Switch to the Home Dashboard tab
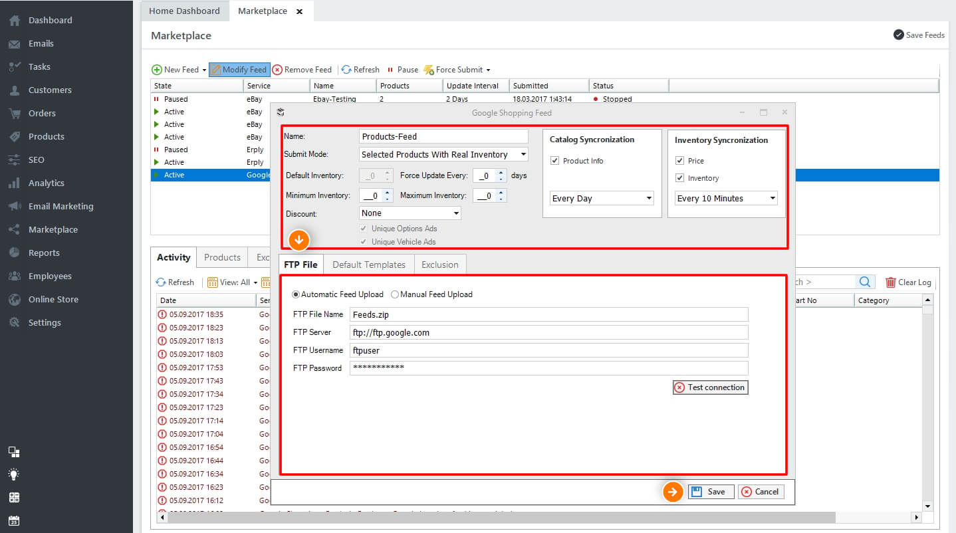 point(184,11)
